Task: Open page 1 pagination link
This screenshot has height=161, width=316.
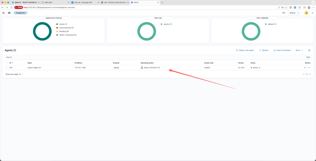Action: 307,74
